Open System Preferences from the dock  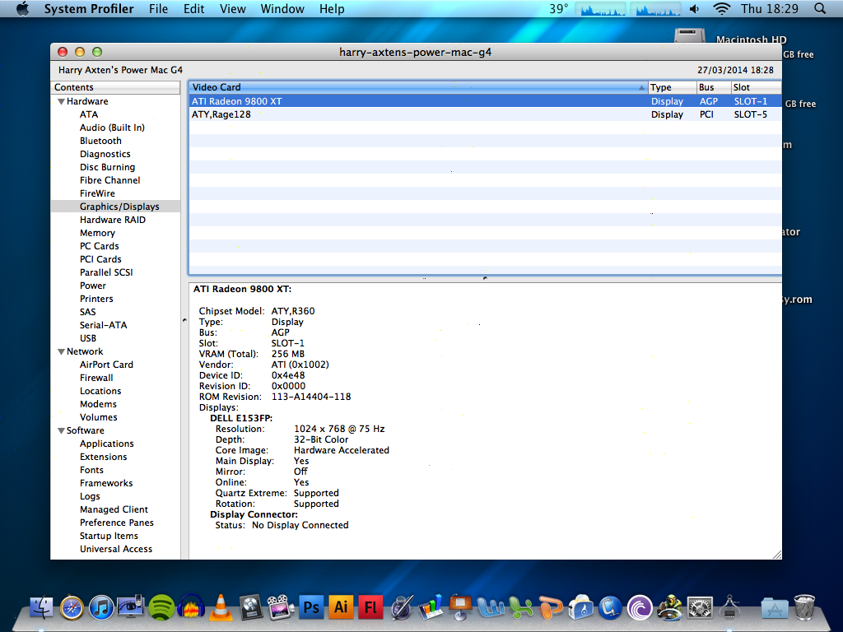700,608
